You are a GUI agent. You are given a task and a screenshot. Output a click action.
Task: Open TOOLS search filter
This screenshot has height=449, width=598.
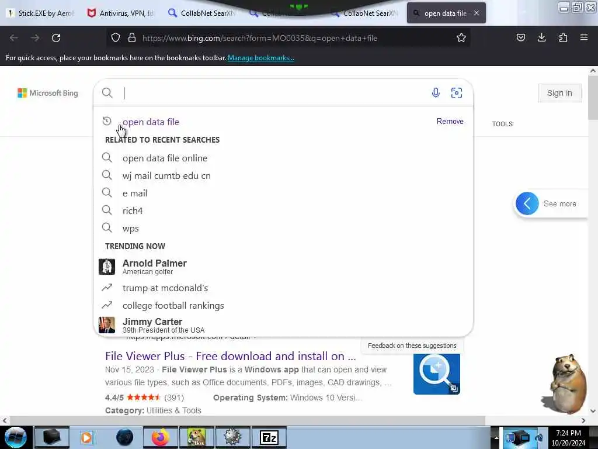(x=502, y=124)
